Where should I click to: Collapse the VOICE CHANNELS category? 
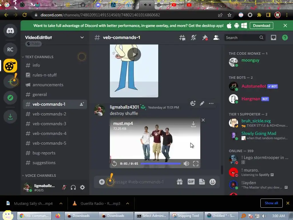click(39, 176)
